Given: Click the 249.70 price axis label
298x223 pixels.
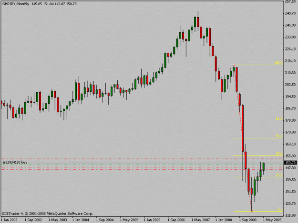Looking at the screenshot, I should coord(290,13).
